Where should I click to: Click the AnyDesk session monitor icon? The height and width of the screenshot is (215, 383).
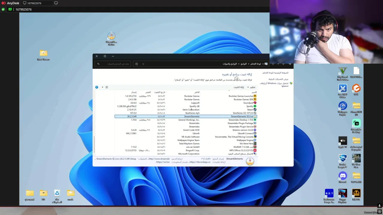coord(25,3)
